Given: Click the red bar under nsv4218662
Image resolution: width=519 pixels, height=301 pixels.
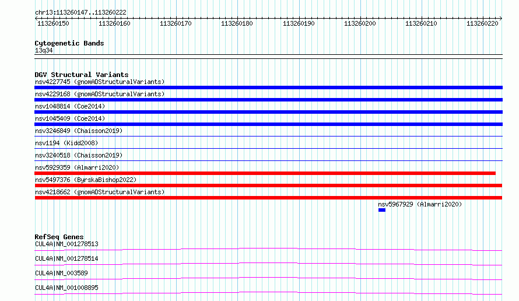Looking at the screenshot, I should coord(268,198).
